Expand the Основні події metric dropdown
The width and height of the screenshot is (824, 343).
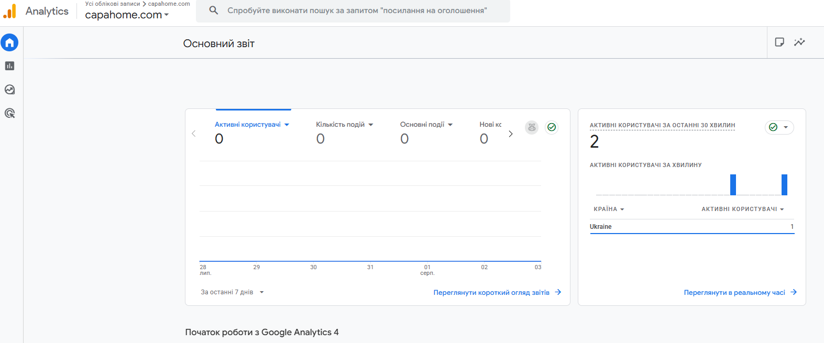451,125
